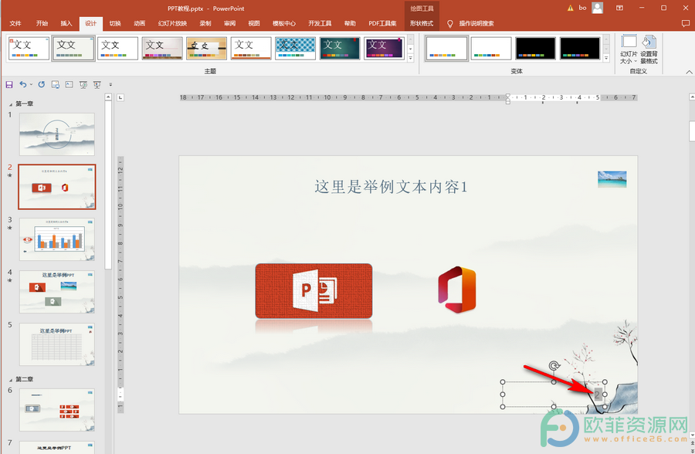695x454 pixels.
Task: Click the animation star under slide 2 number
Action: [x=10, y=175]
